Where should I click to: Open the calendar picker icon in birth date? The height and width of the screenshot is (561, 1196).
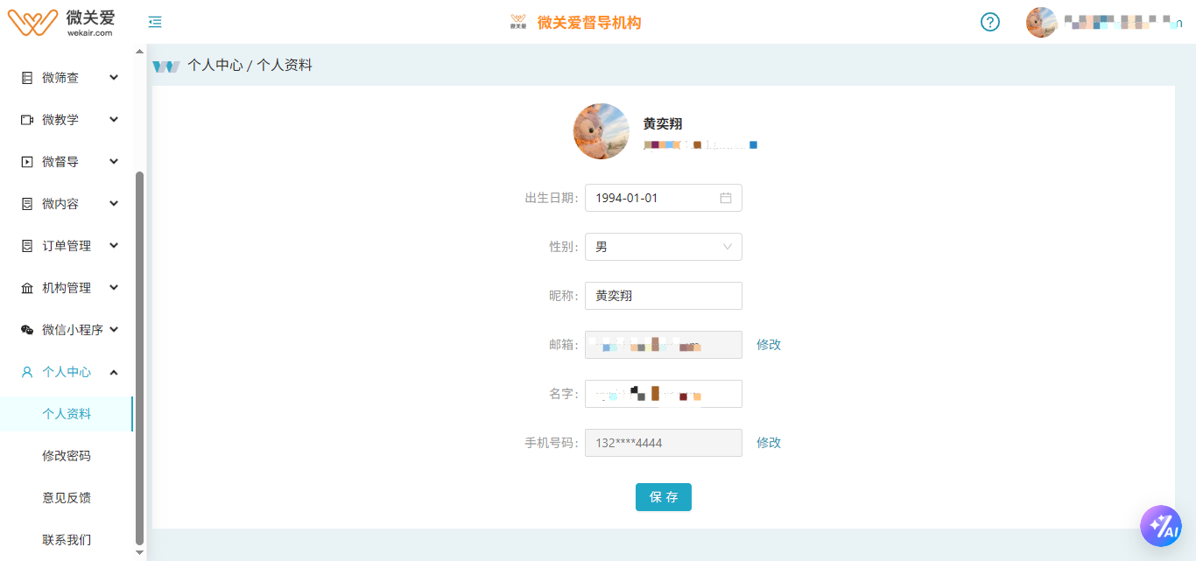(725, 198)
